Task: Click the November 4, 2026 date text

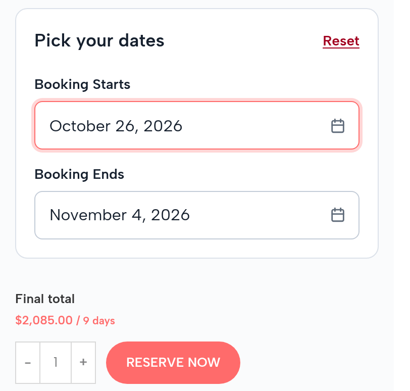Action: pyautogui.click(x=120, y=215)
